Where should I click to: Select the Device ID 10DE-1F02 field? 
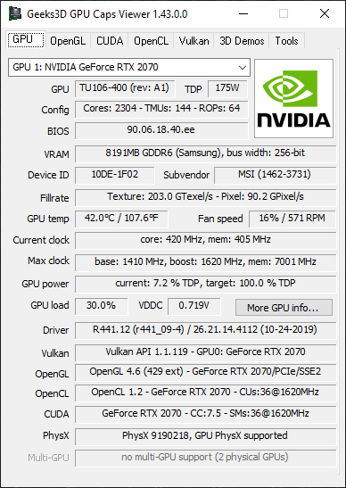pyautogui.click(x=115, y=175)
